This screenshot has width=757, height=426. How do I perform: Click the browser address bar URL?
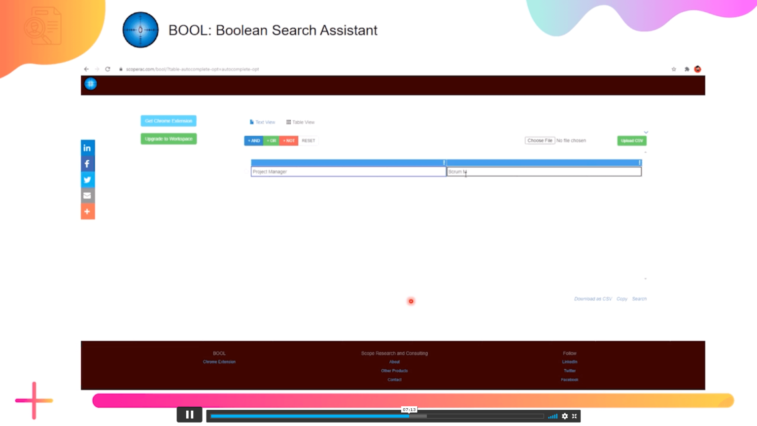192,69
